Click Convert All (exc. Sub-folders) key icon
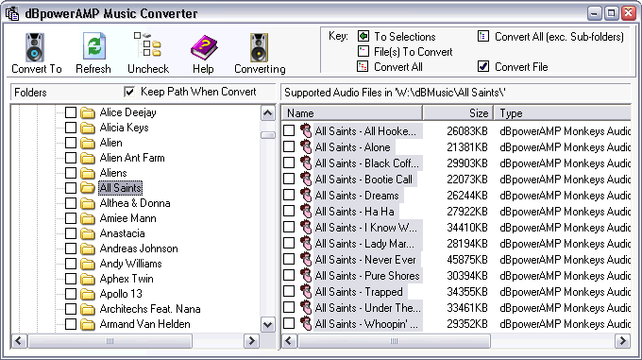 point(483,36)
